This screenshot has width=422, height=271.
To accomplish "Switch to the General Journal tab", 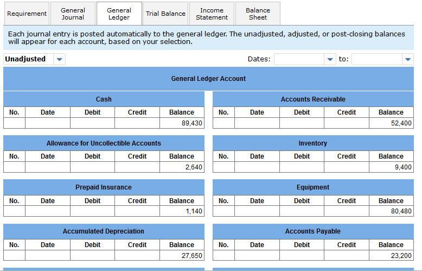I will point(73,14).
